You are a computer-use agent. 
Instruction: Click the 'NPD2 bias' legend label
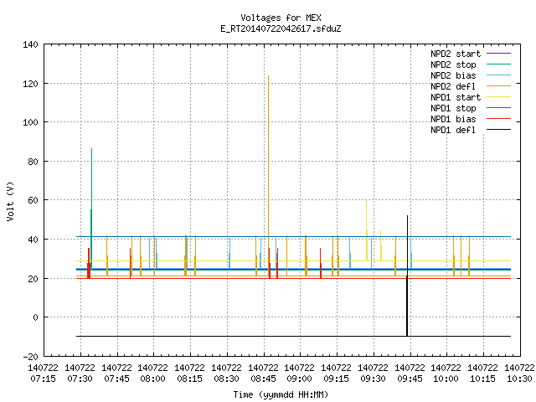[x=453, y=75]
